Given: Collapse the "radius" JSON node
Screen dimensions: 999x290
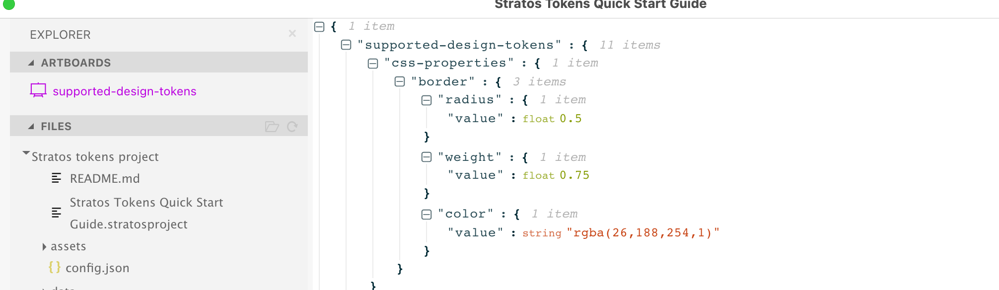Looking at the screenshot, I should click(427, 100).
